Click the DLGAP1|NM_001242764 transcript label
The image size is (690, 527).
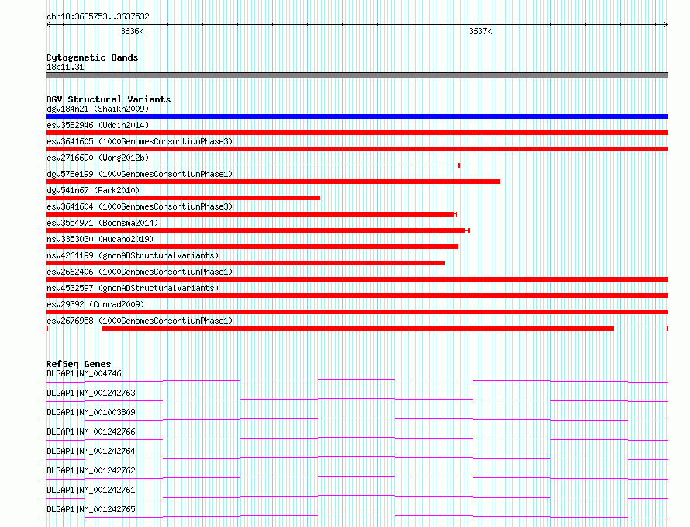[91, 451]
